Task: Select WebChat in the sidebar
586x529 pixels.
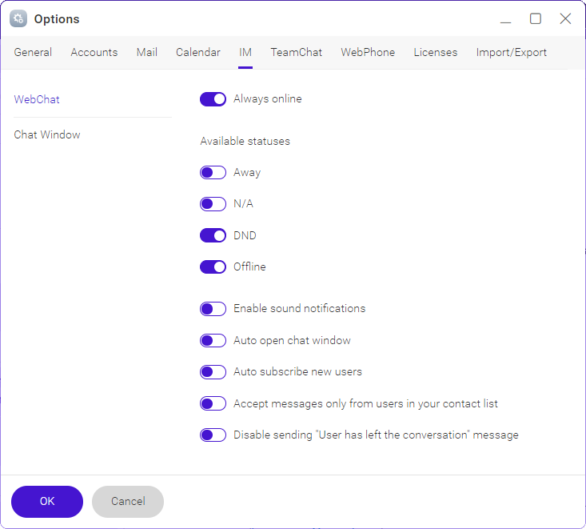Action: click(x=37, y=99)
